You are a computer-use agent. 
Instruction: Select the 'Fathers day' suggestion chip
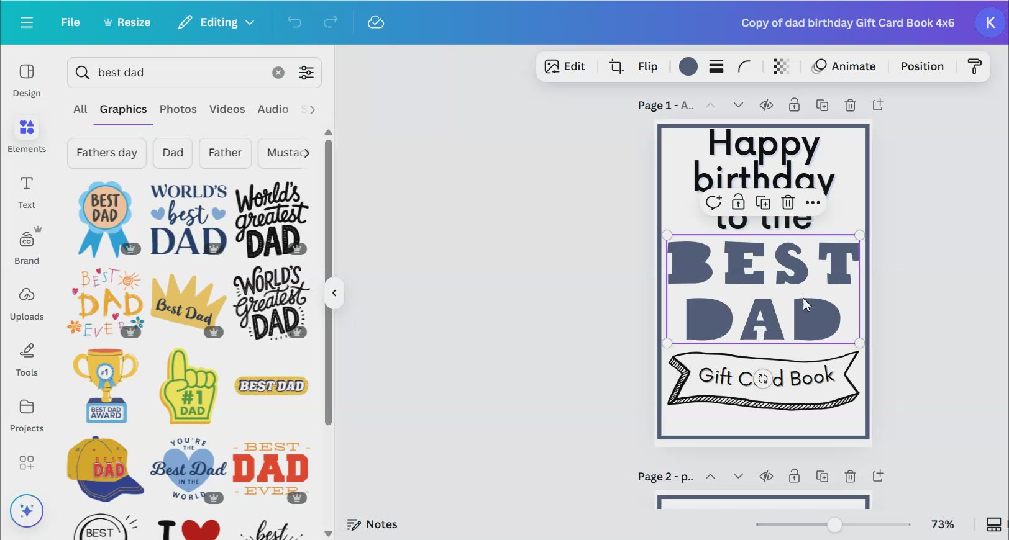(x=107, y=153)
